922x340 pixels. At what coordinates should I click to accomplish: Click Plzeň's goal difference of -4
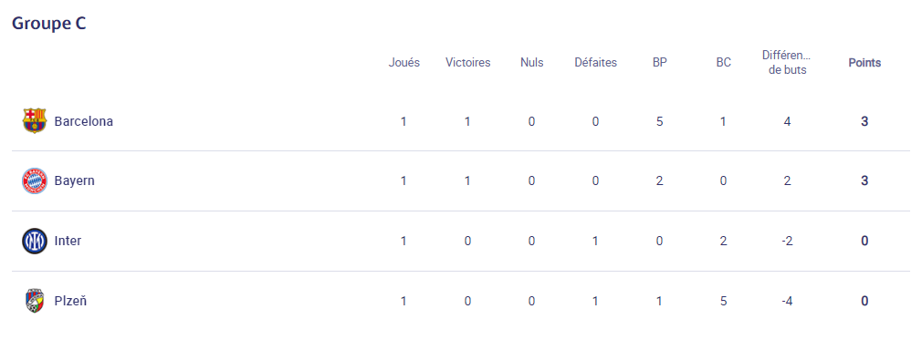click(x=787, y=301)
